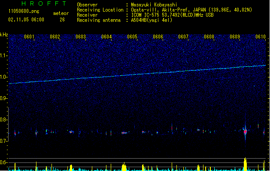Click the 0609 time marker
The width and height of the screenshot is (270, 171).
[x=235, y=37]
